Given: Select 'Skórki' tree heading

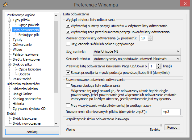Looking at the screenshot, I should tap(11, 114).
